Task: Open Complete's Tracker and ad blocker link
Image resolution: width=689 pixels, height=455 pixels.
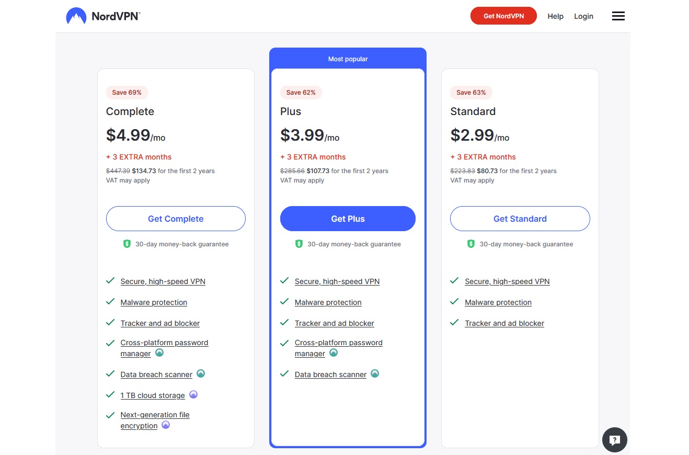Action: click(160, 323)
